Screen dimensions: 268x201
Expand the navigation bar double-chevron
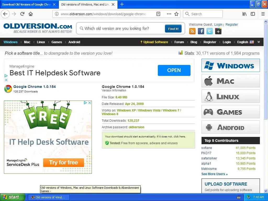click(259, 42)
